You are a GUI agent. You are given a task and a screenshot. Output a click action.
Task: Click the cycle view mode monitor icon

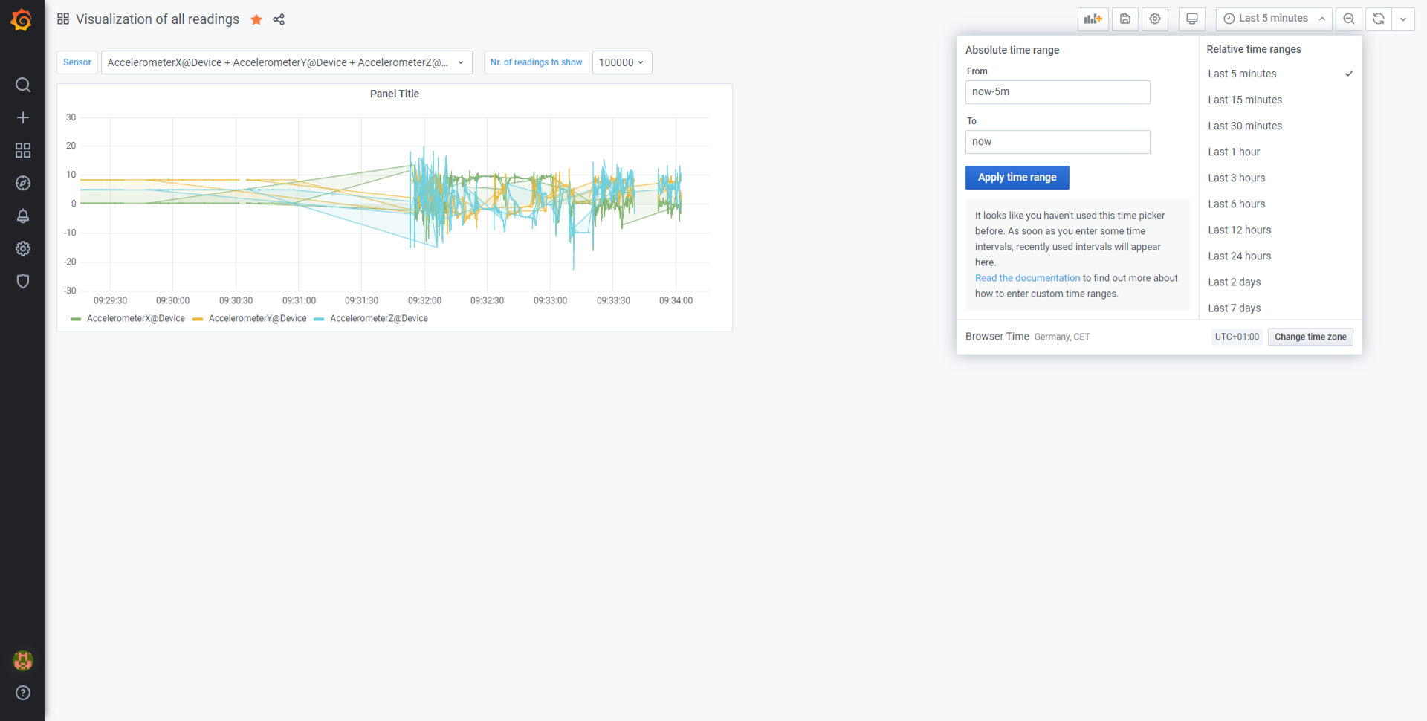click(x=1192, y=19)
